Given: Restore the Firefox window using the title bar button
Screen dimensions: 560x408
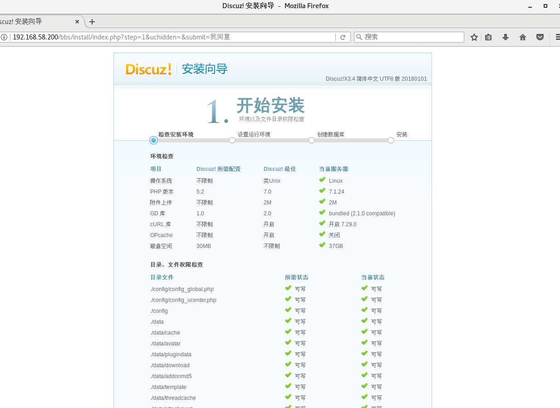Looking at the screenshot, I should pyautogui.click(x=545, y=6).
